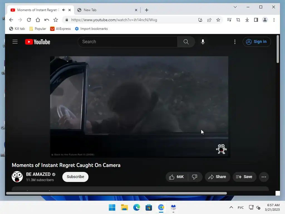The height and width of the screenshot is (214, 285).
Task: Close the Moments of Instant Regret tab
Action: [70, 10]
